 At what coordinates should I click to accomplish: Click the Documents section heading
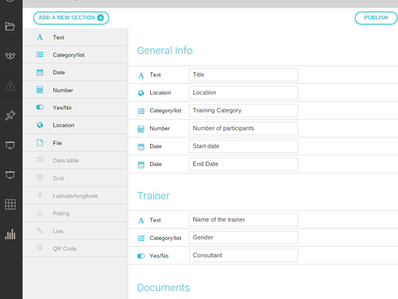[163, 287]
